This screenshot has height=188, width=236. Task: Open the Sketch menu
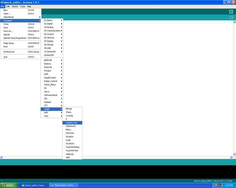15,6
